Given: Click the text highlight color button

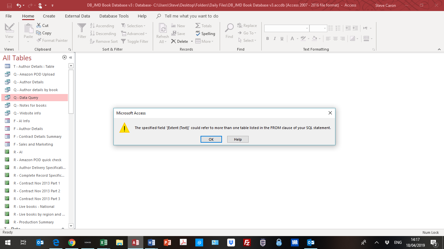Looking at the screenshot, I should click(x=303, y=39).
